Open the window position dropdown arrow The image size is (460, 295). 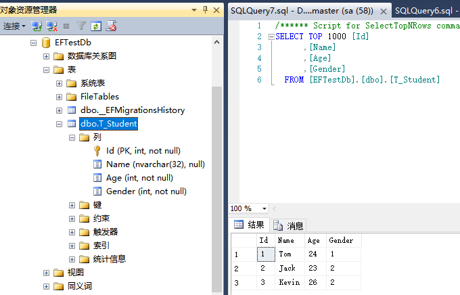tap(194, 10)
